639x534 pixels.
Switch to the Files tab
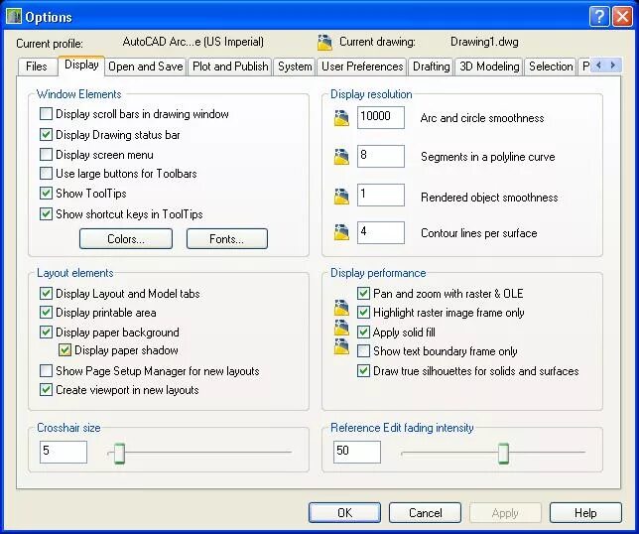point(37,67)
